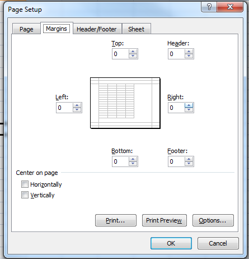Select the Left margin input field
249x259 pixels.
[64, 108]
